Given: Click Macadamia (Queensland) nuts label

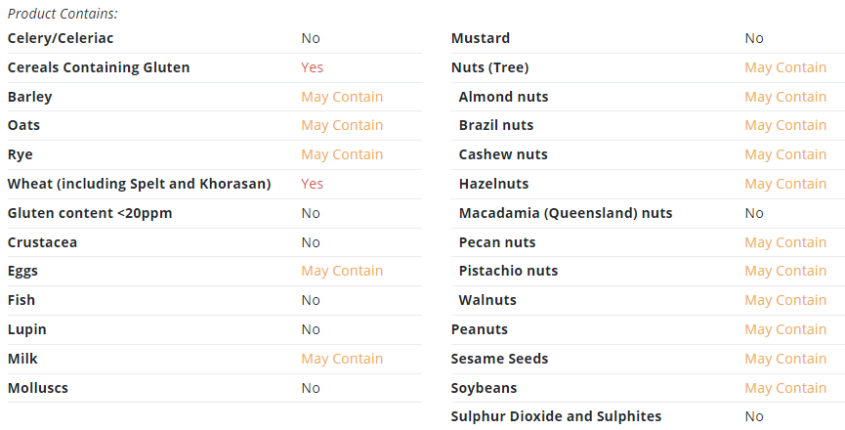Looking at the screenshot, I should click(x=566, y=213).
